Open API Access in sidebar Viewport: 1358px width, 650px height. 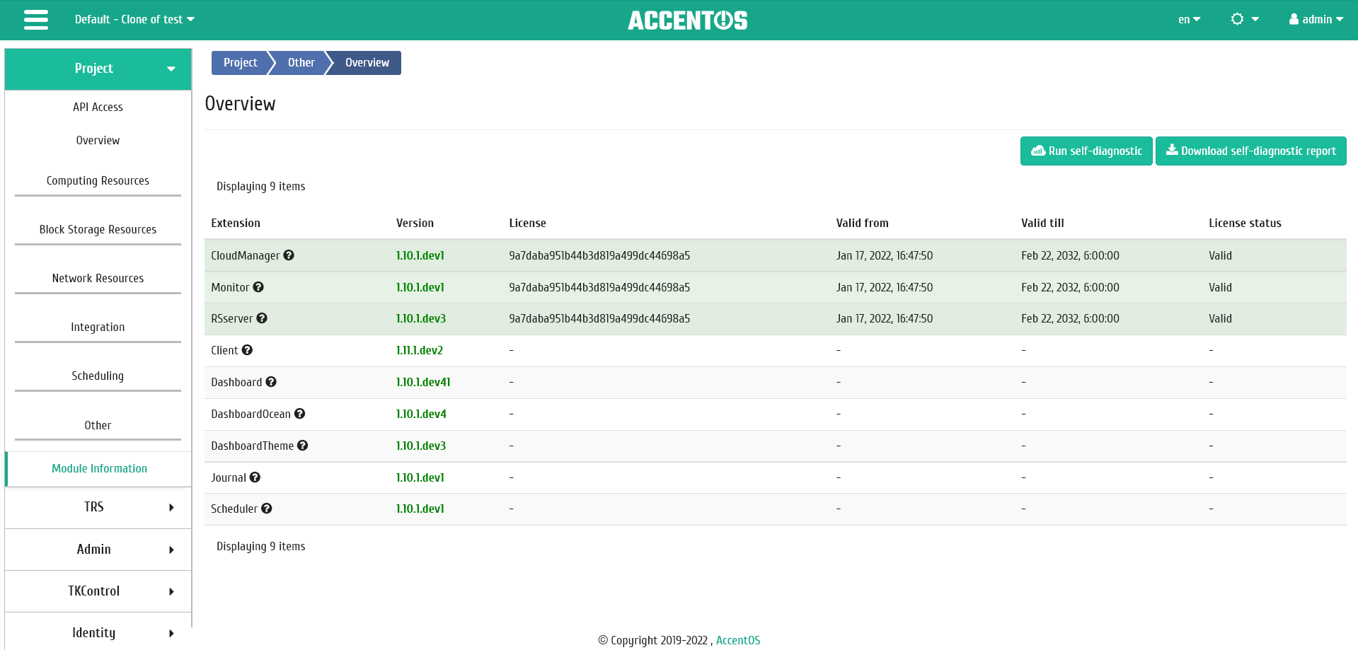coord(98,108)
